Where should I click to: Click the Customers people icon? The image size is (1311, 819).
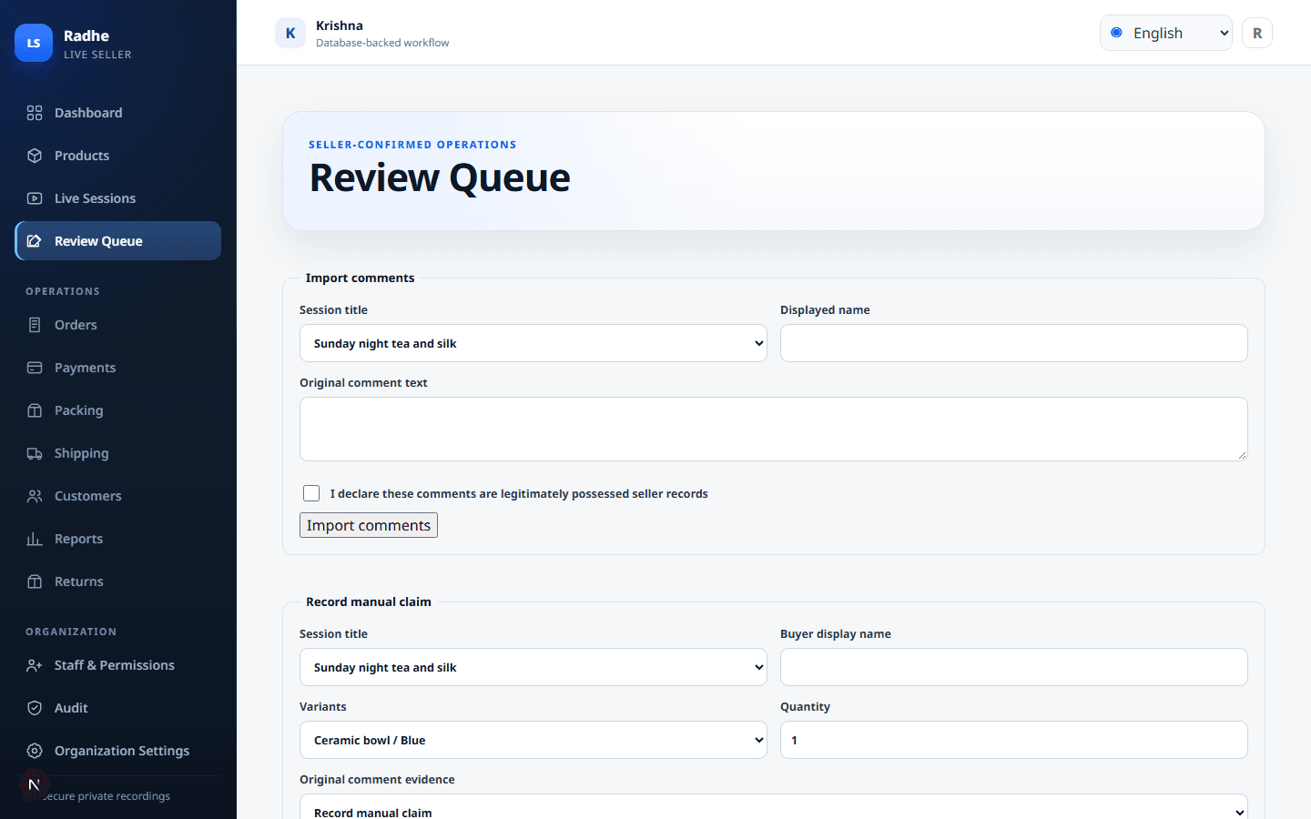[35, 496]
